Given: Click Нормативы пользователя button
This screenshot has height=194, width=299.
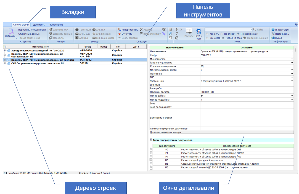Looking at the screenshot, I should 32,30.
